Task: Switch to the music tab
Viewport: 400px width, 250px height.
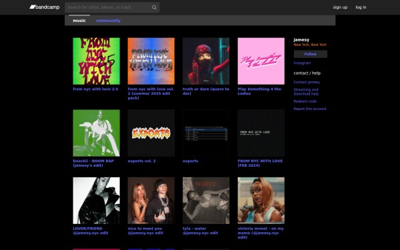Action: point(79,21)
